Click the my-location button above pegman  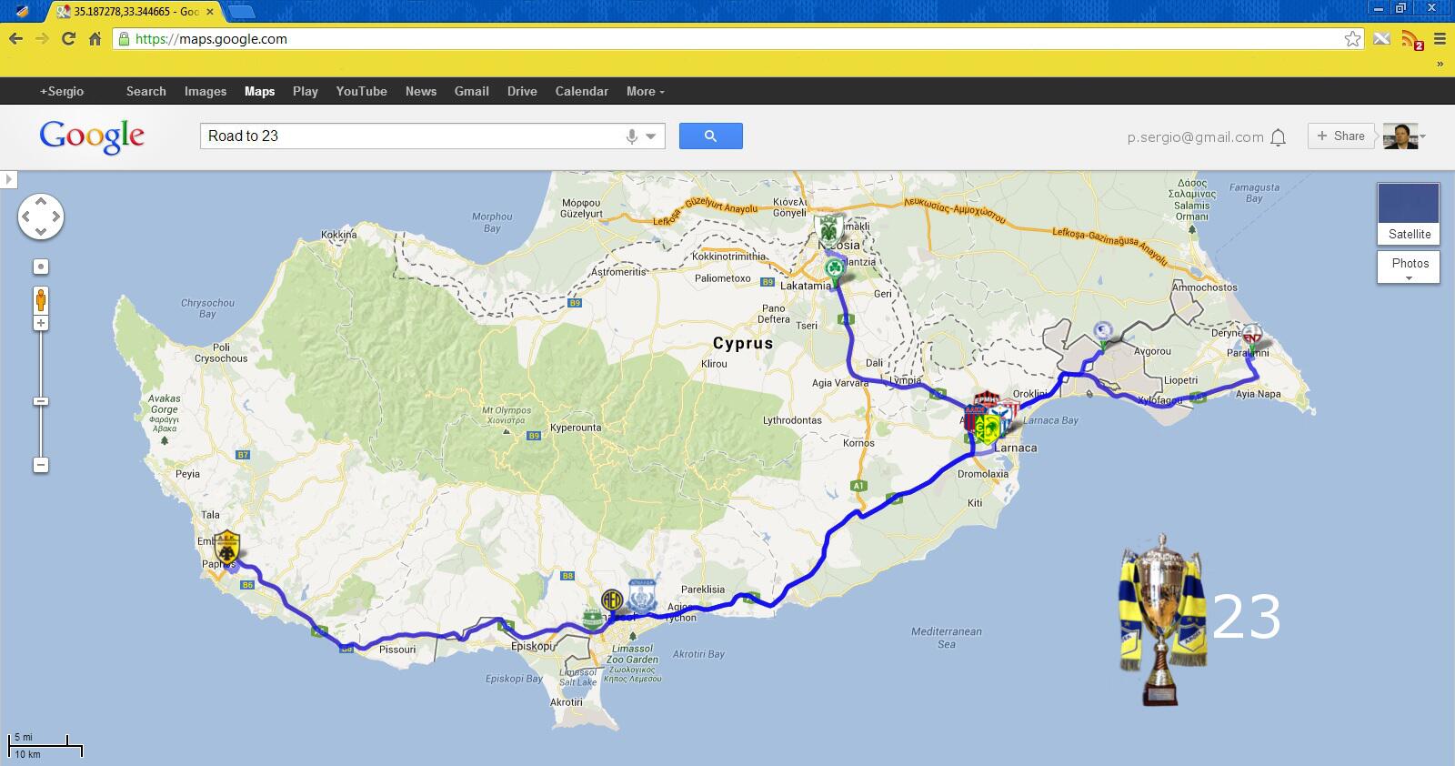tap(41, 267)
